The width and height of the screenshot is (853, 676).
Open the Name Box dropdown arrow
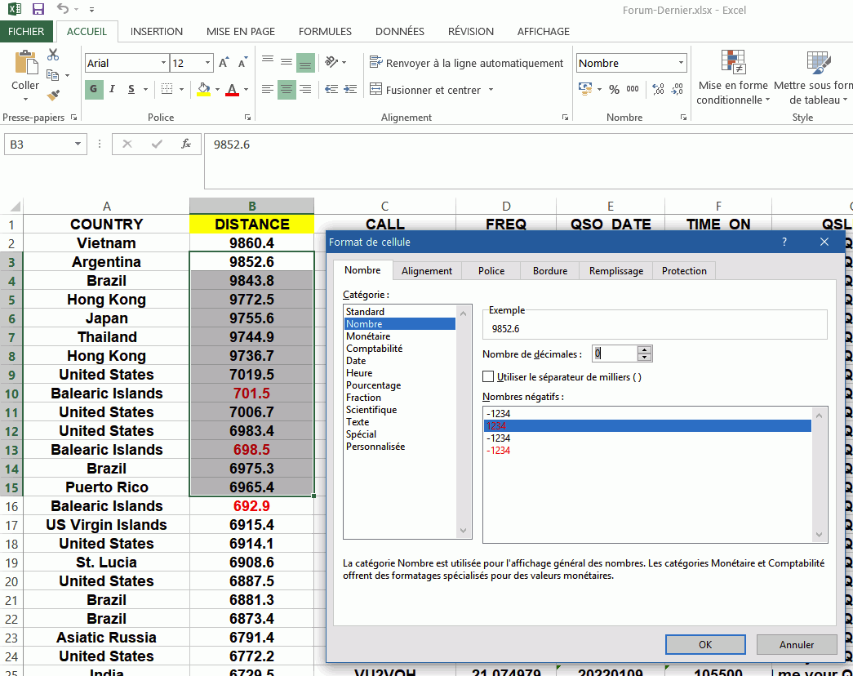pos(78,145)
